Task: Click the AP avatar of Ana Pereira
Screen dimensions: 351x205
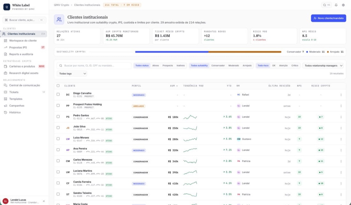Action: tap(68, 150)
